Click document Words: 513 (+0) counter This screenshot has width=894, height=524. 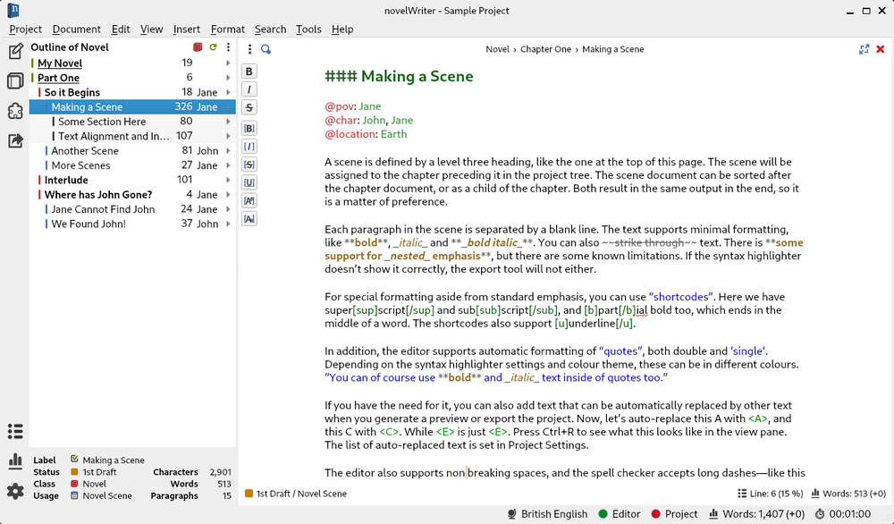pyautogui.click(x=848, y=494)
